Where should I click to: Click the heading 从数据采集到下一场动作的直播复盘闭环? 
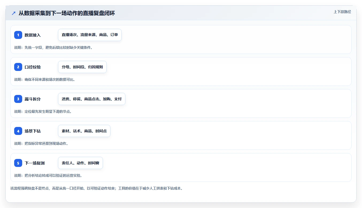click(x=67, y=13)
